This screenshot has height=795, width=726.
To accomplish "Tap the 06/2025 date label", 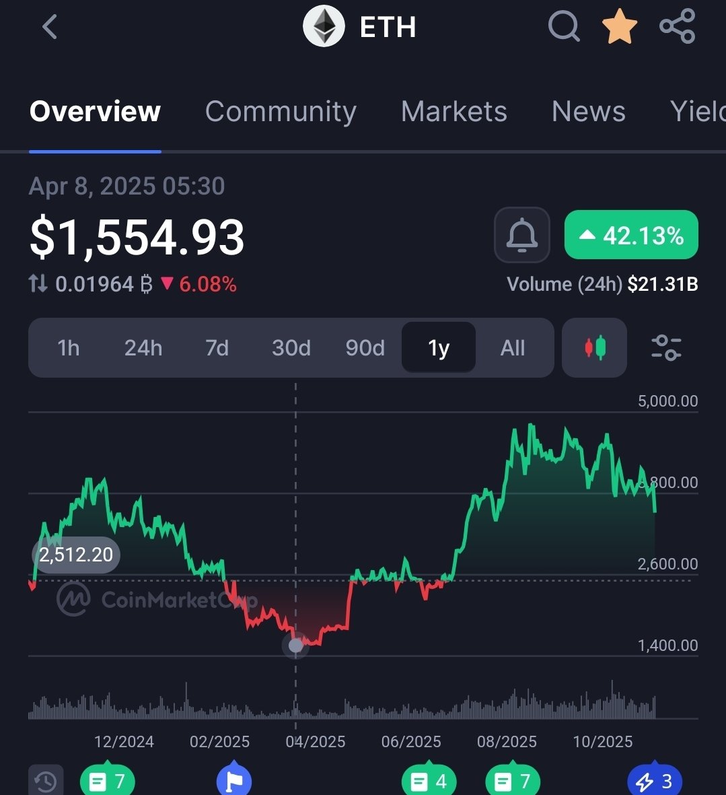I will coord(411,742).
